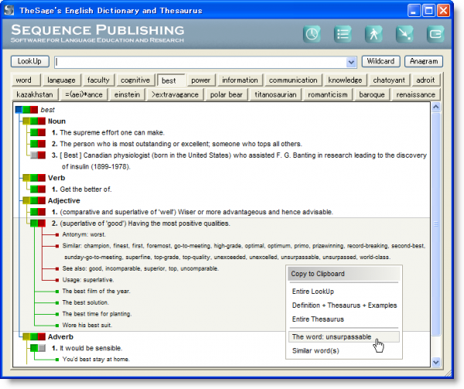Click the scroll down arrow of results pane

[x=436, y=362]
